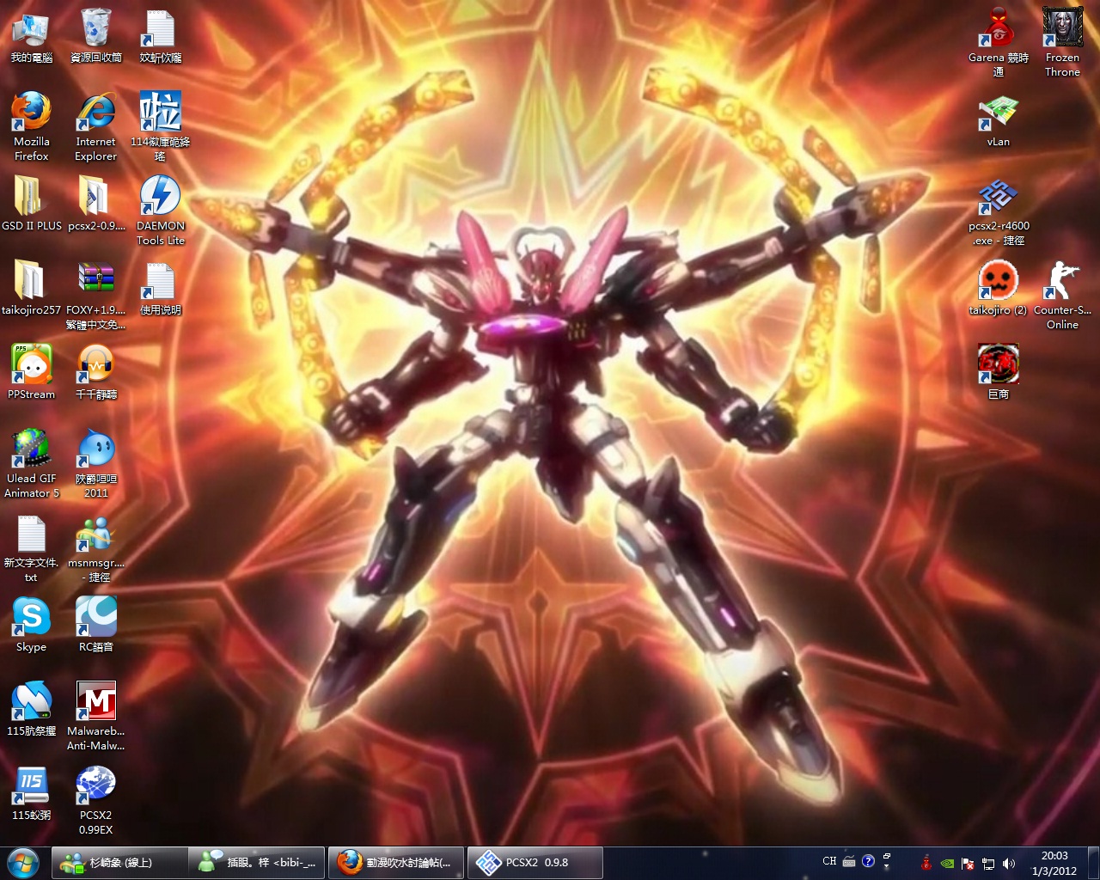
Task: Launch the Internet Explorer shortcut
Action: [x=96, y=126]
